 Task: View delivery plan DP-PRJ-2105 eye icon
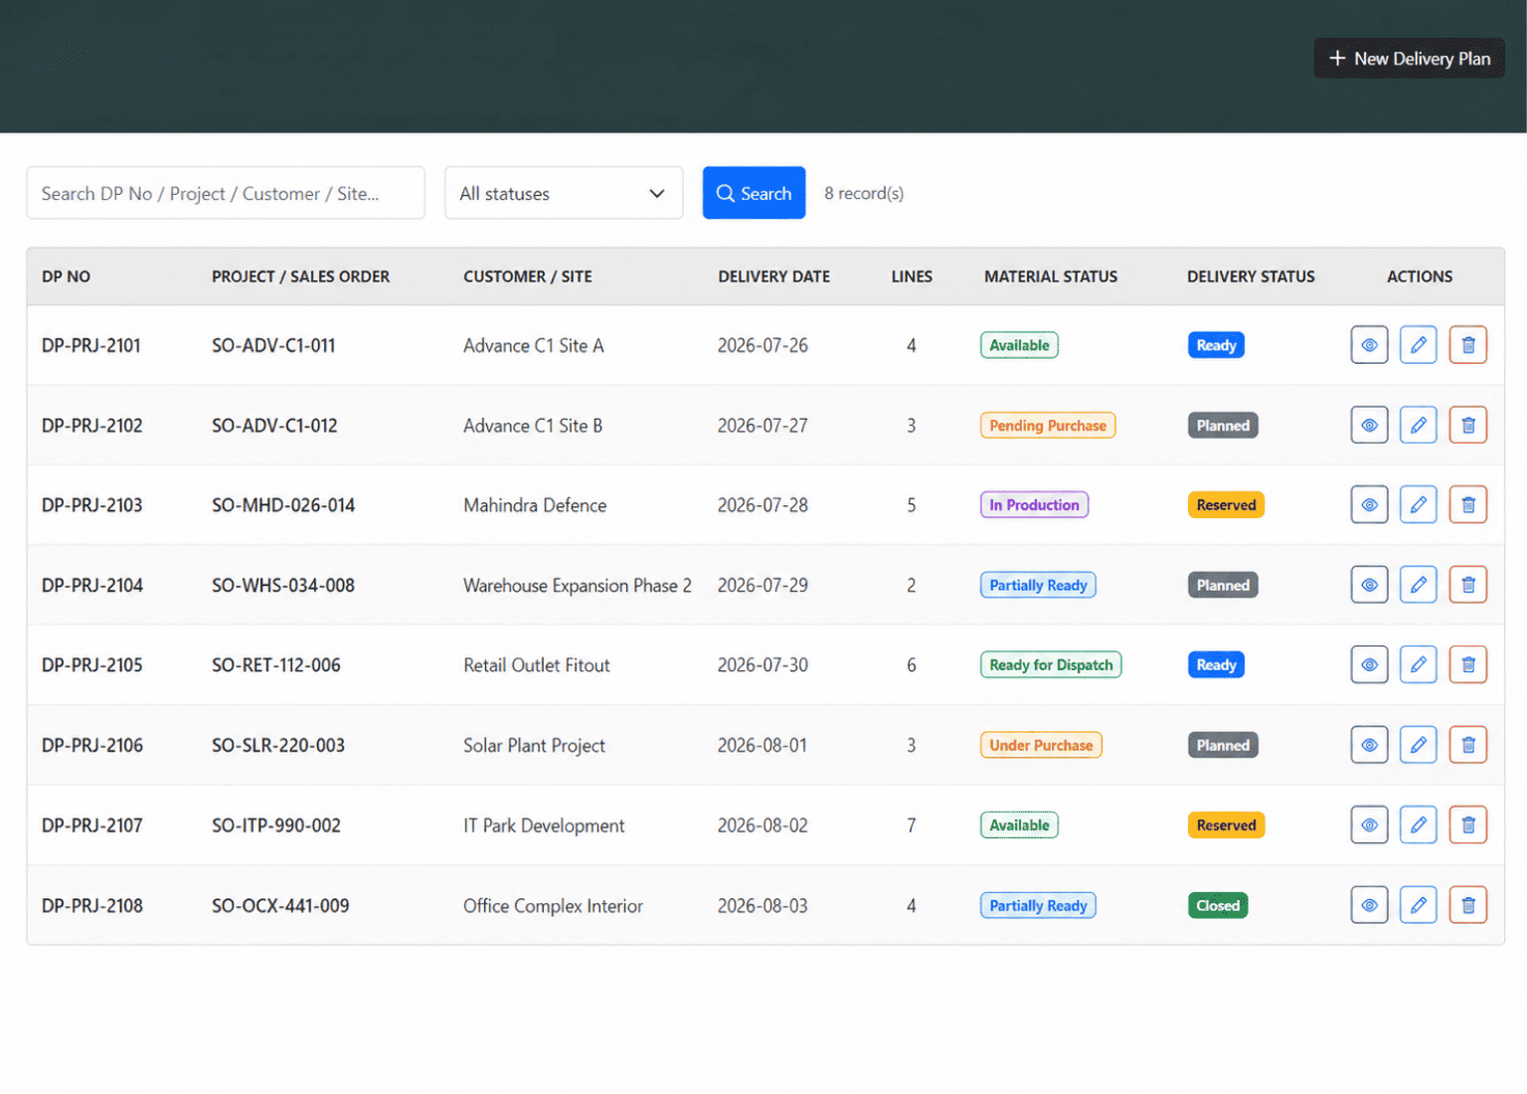(x=1369, y=664)
